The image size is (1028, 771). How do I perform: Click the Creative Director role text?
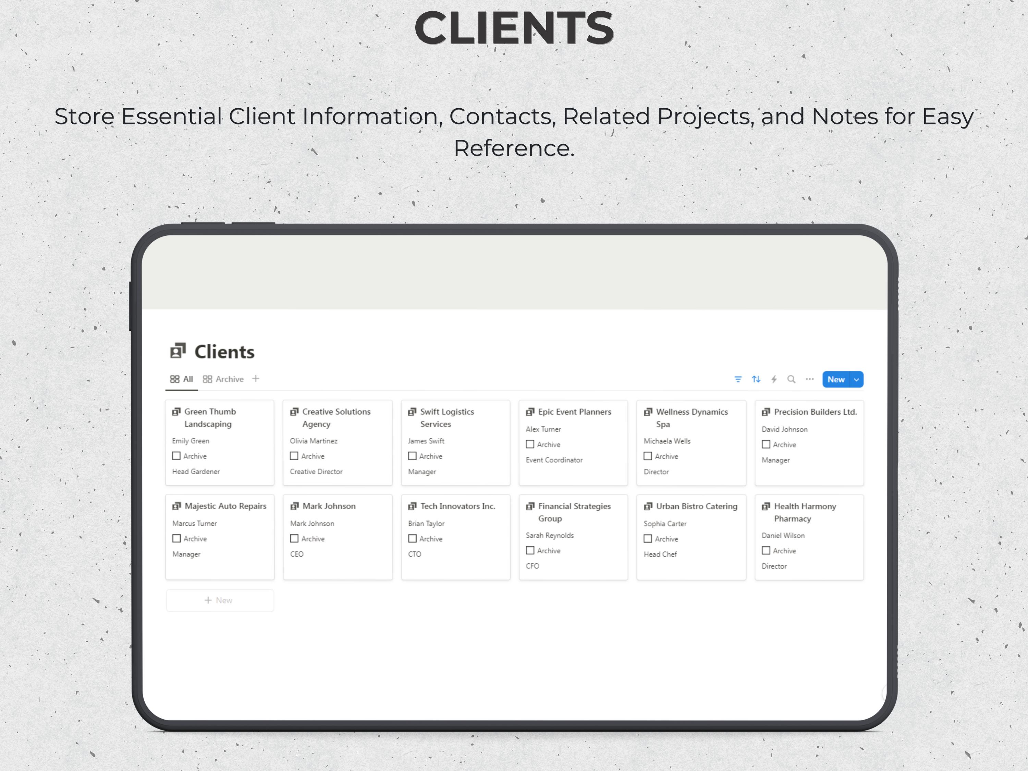316,471
